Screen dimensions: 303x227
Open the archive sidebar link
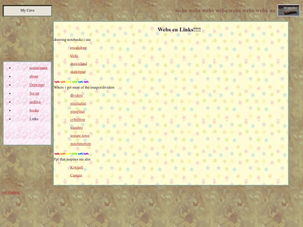coord(35,101)
